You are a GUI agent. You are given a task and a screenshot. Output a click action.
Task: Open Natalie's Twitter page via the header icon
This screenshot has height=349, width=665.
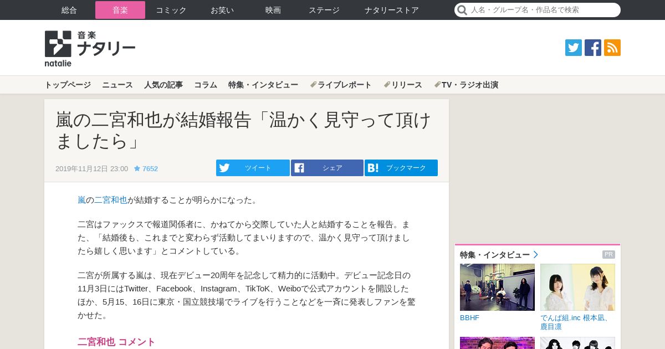574,48
